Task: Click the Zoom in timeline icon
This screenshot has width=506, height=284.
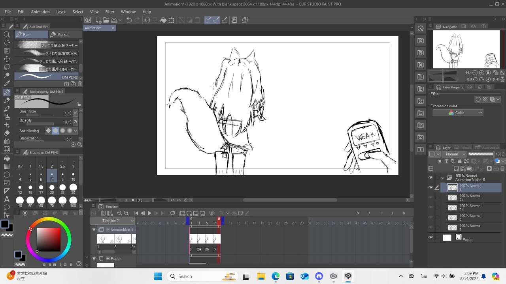Action: 126,213
